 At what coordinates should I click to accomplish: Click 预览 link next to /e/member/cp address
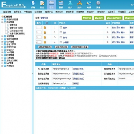(x=76, y=84)
